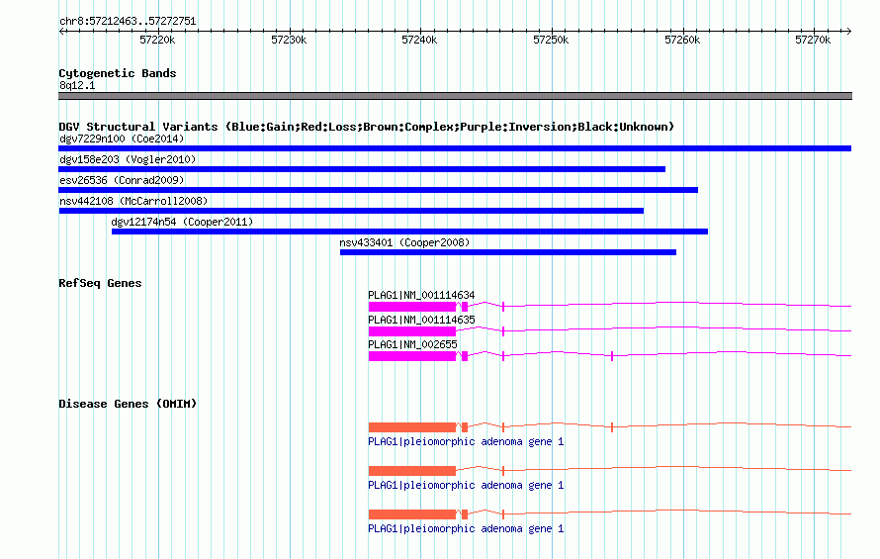Click the gray 8q12.1 cytogenetic band bar
The height and width of the screenshot is (559, 880).
[455, 96]
